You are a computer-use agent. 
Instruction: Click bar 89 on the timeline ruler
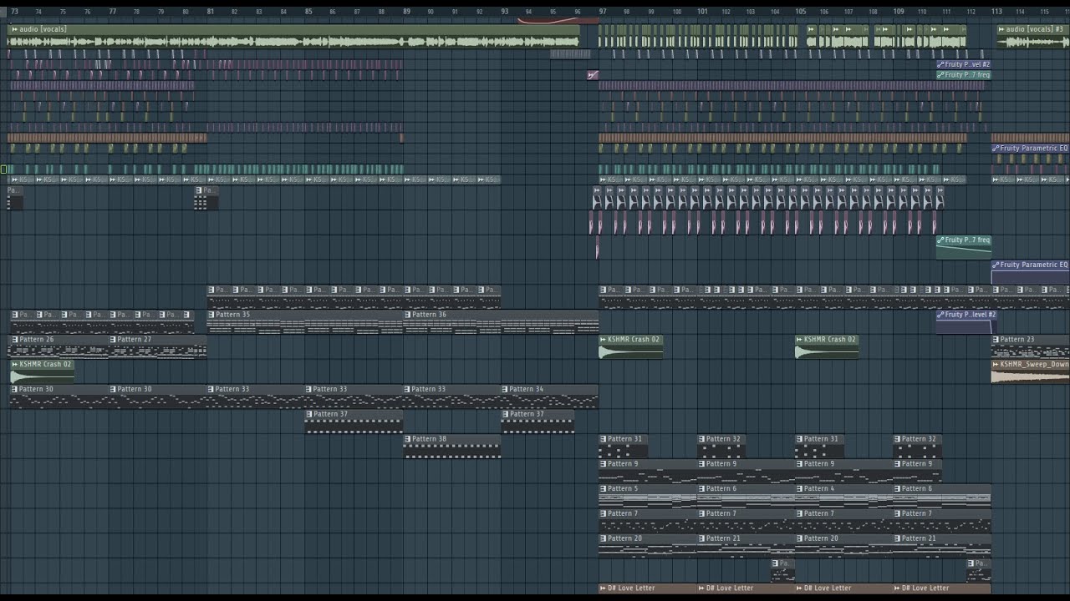coord(407,12)
